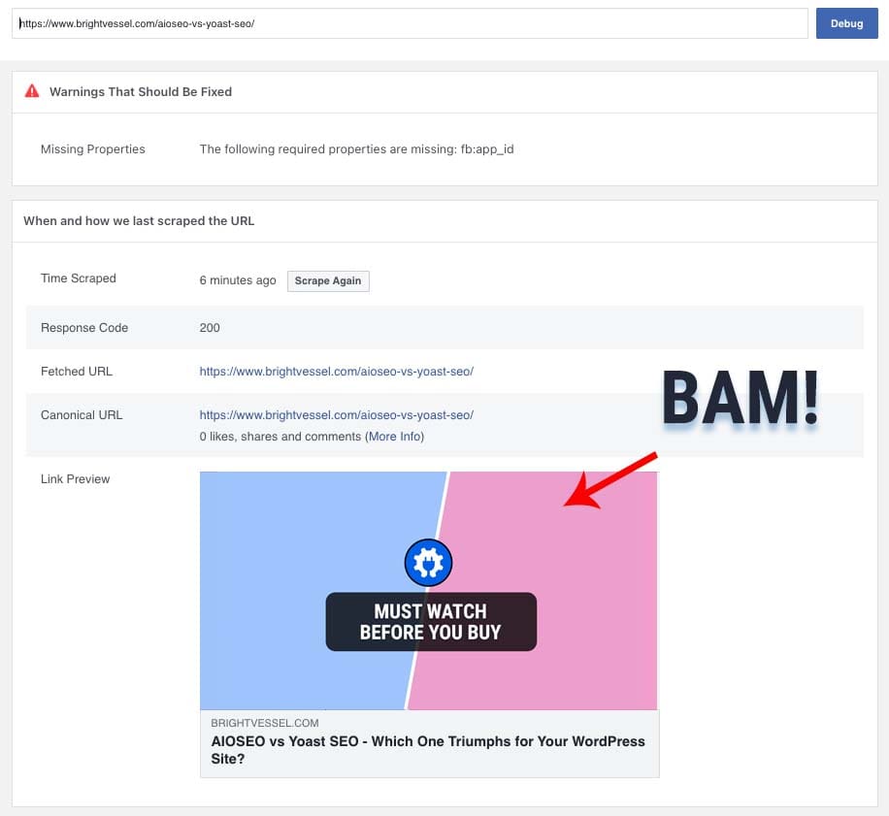This screenshot has width=889, height=816.
Task: Click the 'Link Preview' label
Action: 76,479
